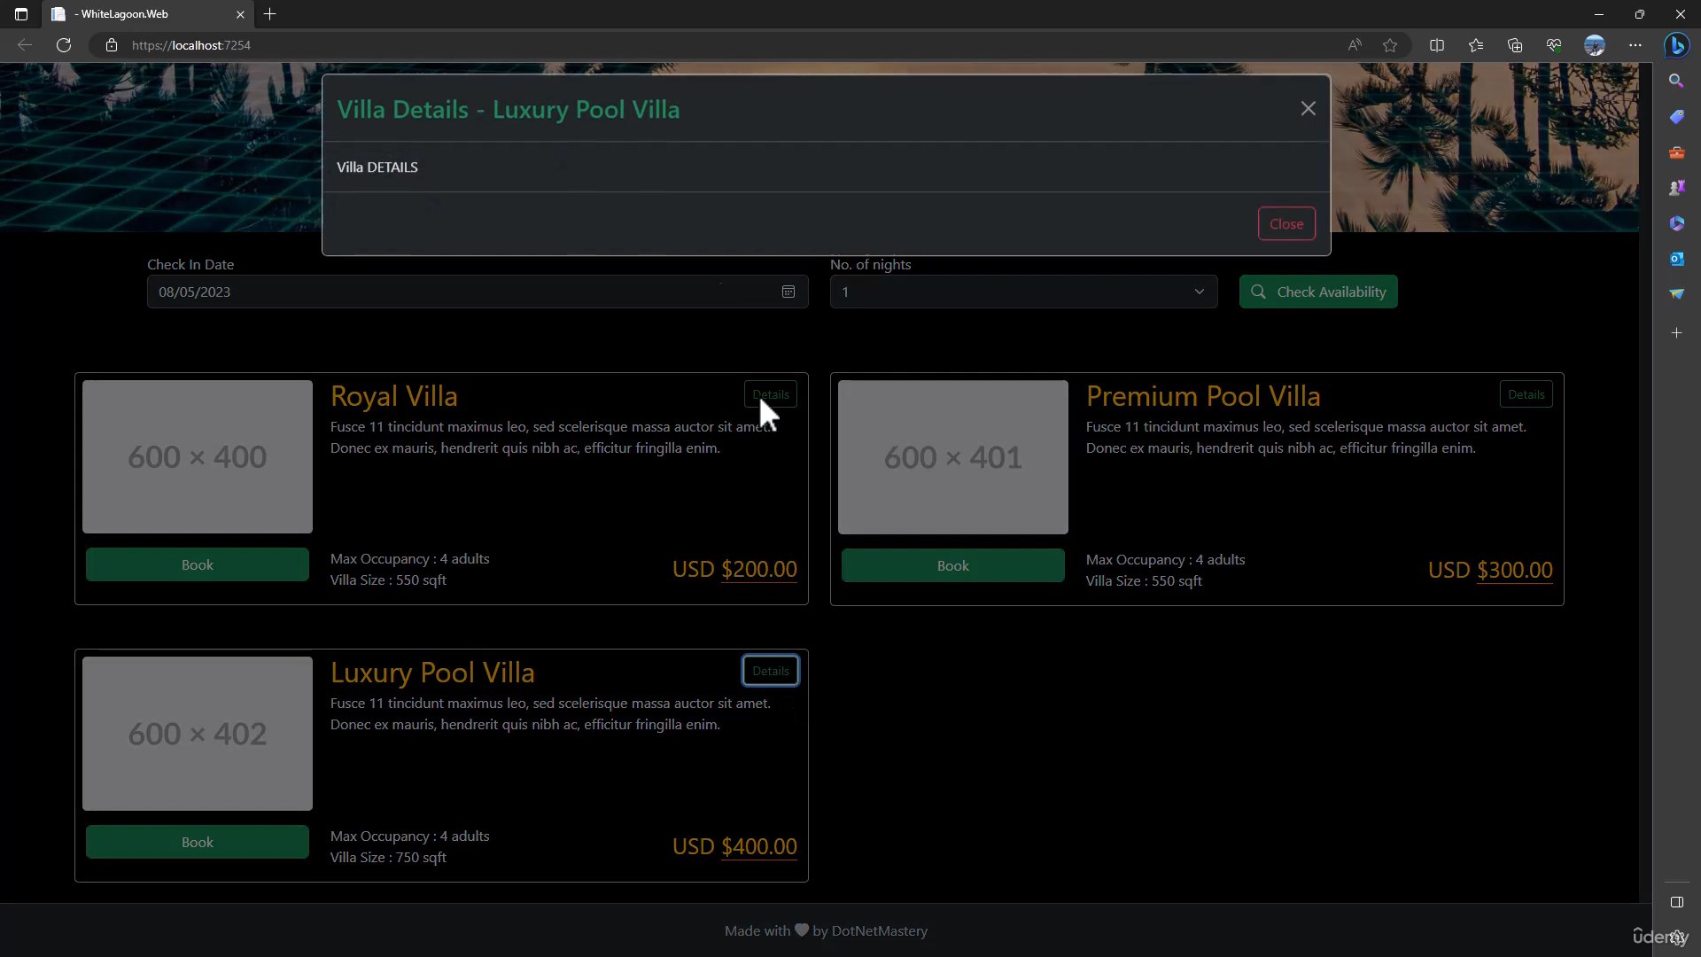Click Made with heart by DotNetMastery footer
This screenshot has height=957, width=1701.
tap(826, 930)
